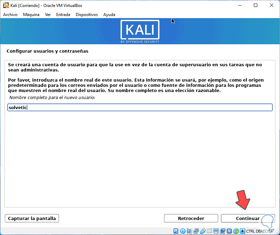This screenshot has height=235, width=280.
Task: Click the shared folders status icon
Action: point(209,231)
